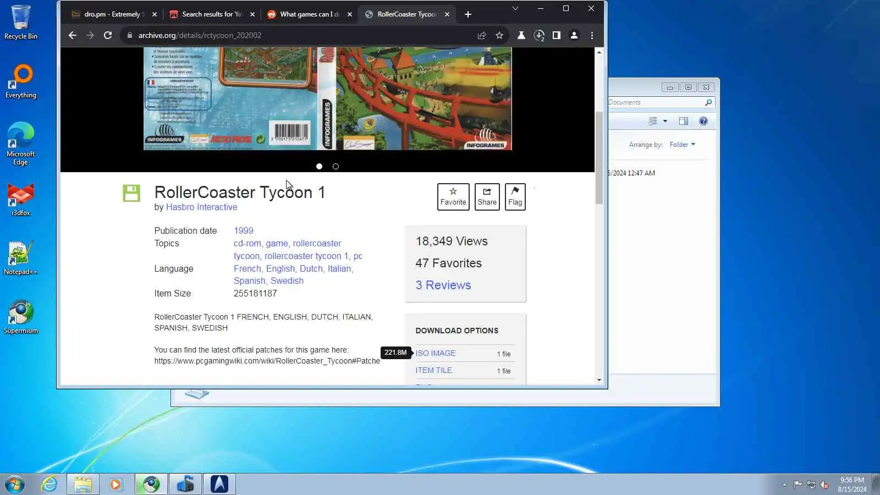Share this page from the address bar
Image resolution: width=880 pixels, height=495 pixels.
point(482,35)
